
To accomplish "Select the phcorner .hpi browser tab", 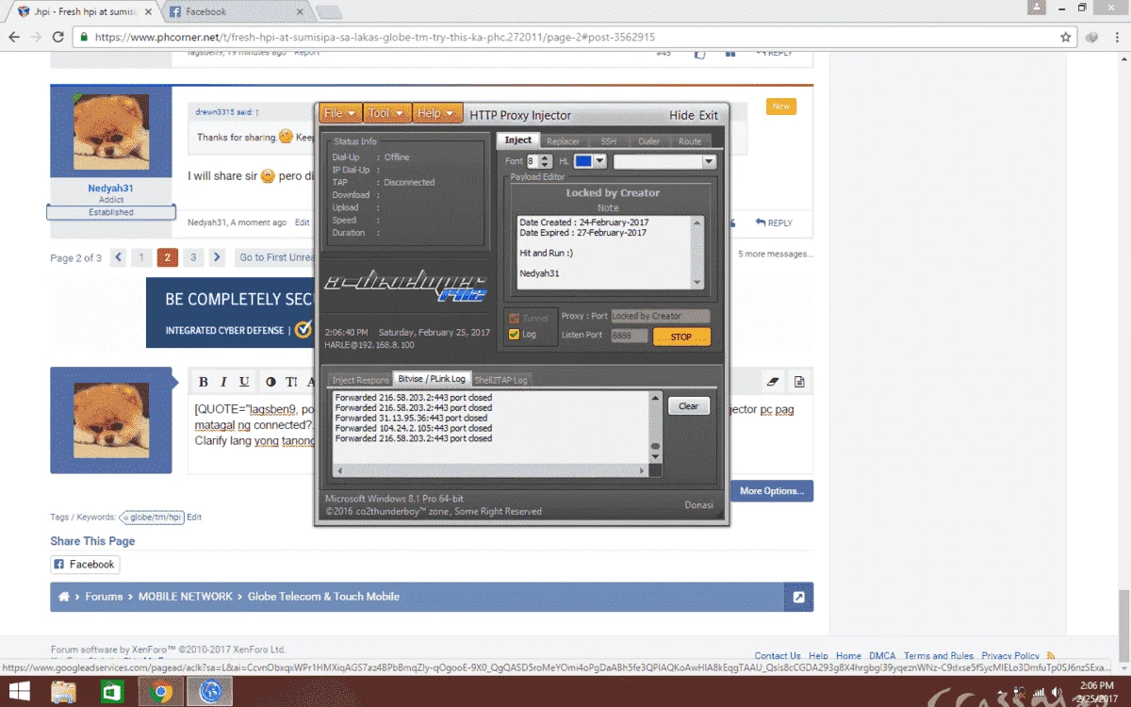I will pyautogui.click(x=87, y=11).
